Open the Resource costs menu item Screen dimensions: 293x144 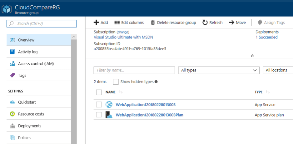pyautogui.click(x=39, y=114)
